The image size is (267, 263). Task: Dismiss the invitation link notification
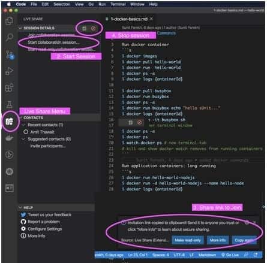tap(254, 222)
